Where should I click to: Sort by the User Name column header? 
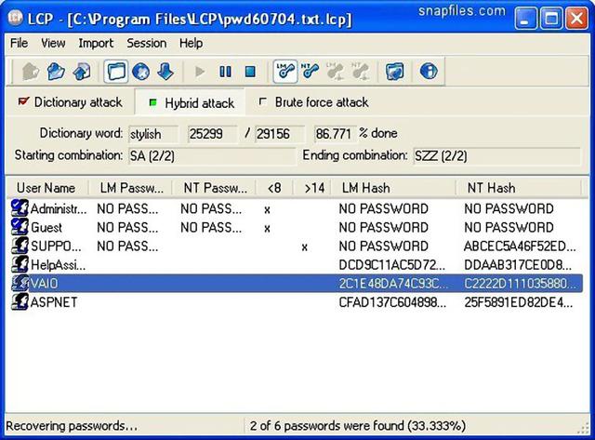[47, 188]
